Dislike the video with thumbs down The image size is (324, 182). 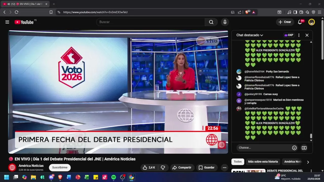click(163, 168)
